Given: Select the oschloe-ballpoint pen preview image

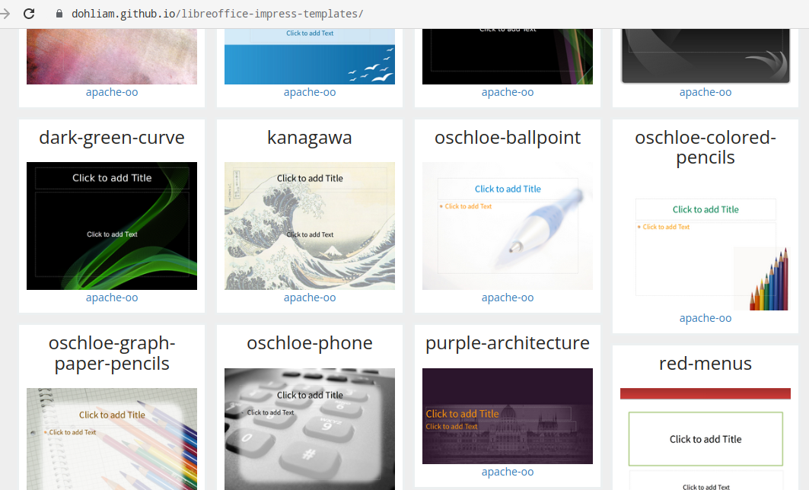Looking at the screenshot, I should 508,226.
